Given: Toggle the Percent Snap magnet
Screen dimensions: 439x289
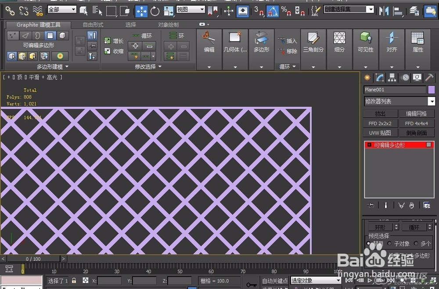Looking at the screenshot, I should coord(286,11).
